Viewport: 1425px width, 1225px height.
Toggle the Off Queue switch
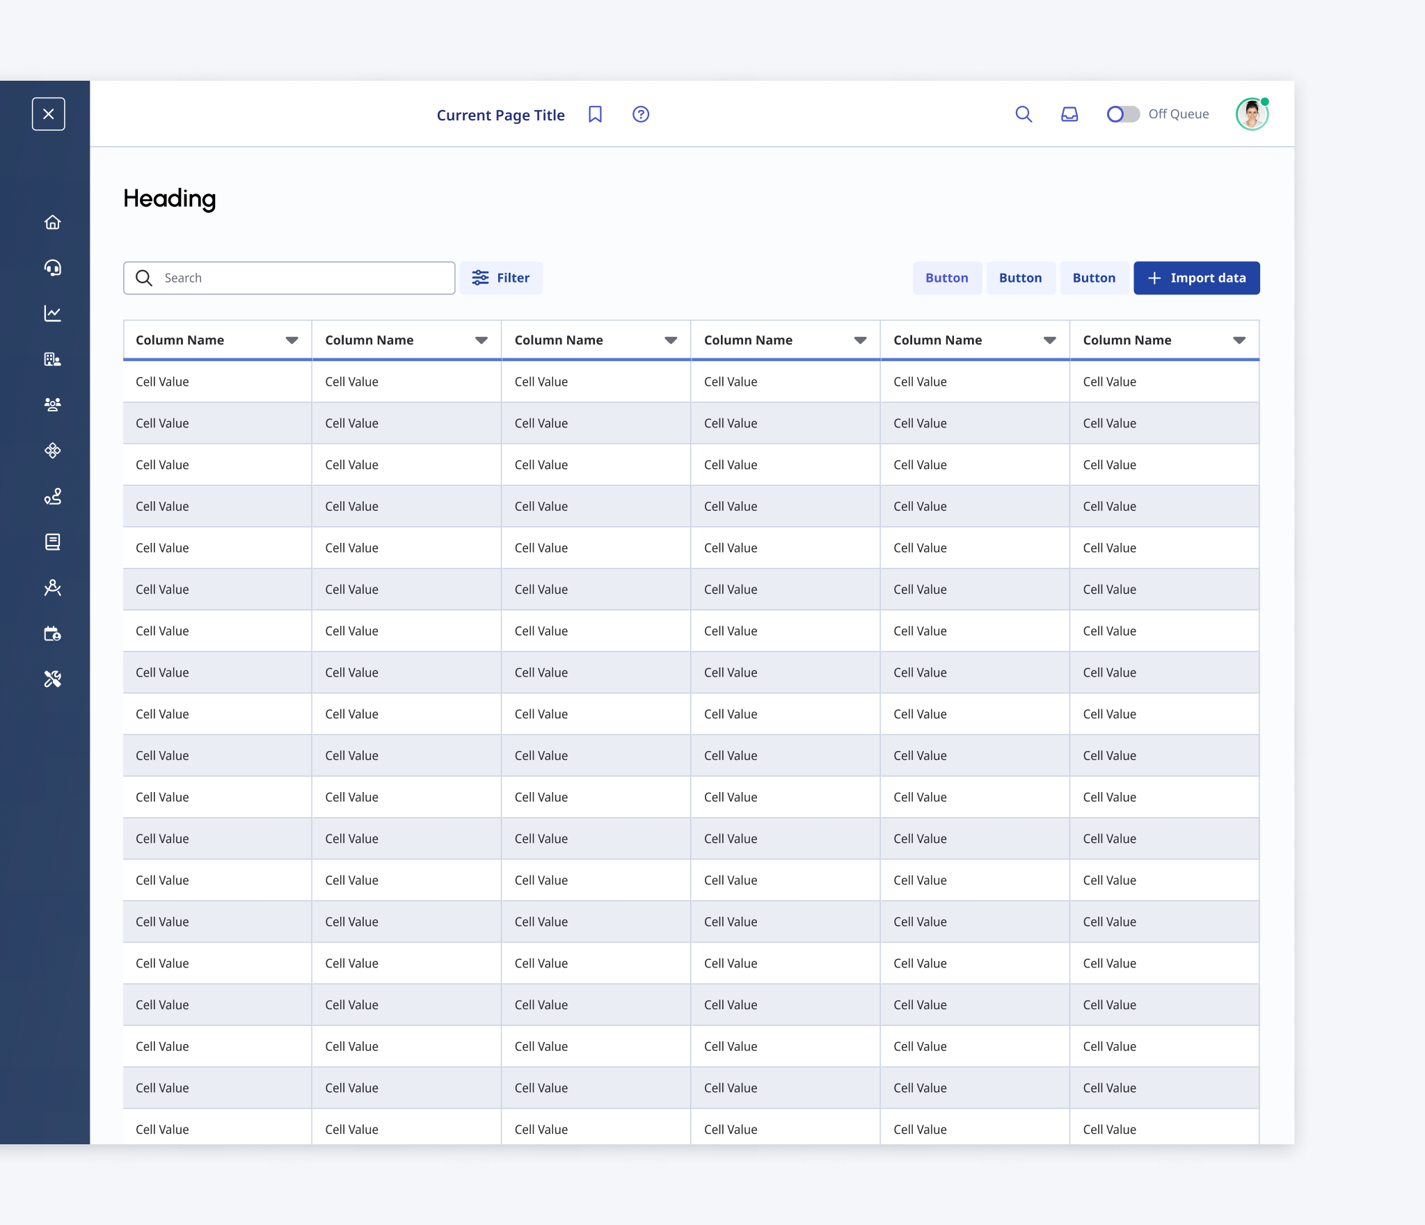pyautogui.click(x=1122, y=114)
